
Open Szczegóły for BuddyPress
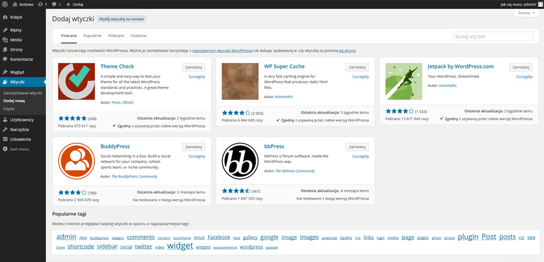197,157
